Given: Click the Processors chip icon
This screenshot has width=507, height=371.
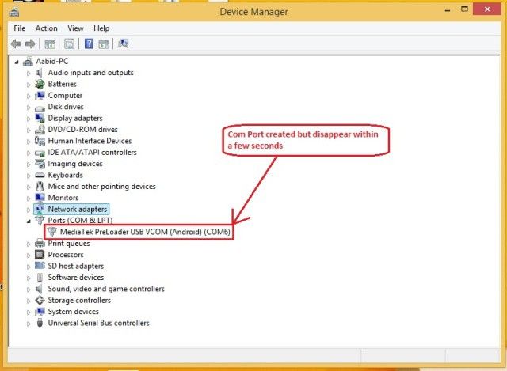Looking at the screenshot, I should pos(40,255).
